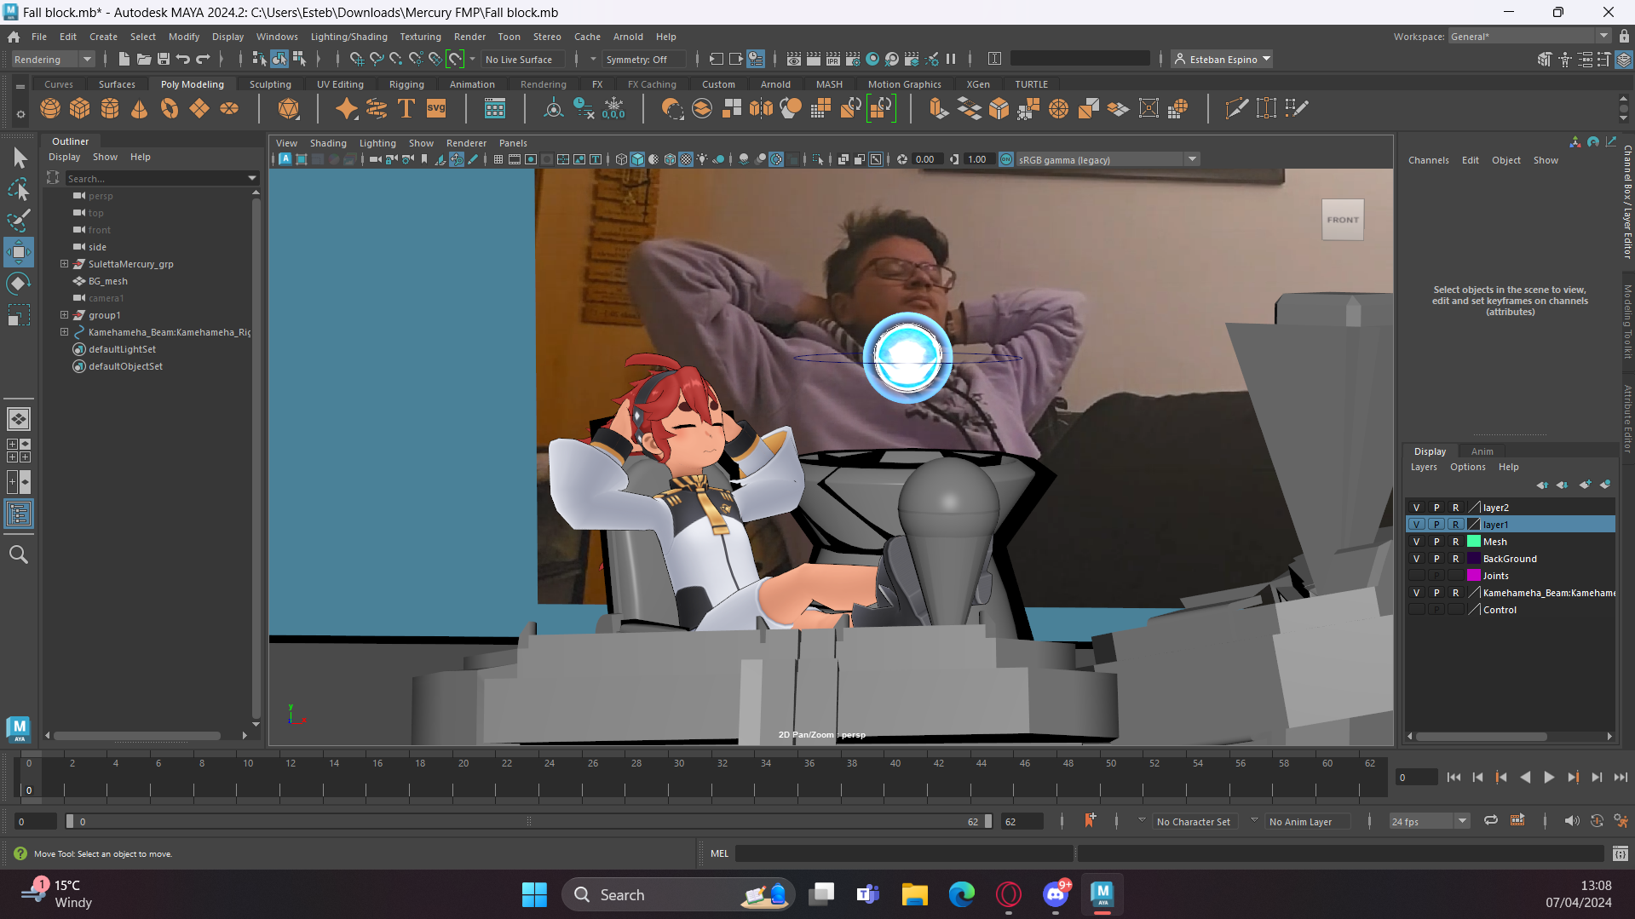Viewport: 1635px width, 919px height.
Task: Open Workspace General dropdown
Action: click(1529, 36)
